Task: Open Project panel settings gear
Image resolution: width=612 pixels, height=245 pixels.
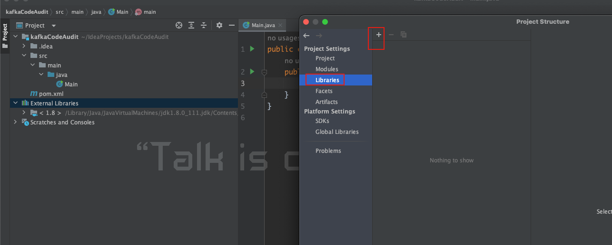Action: point(219,25)
